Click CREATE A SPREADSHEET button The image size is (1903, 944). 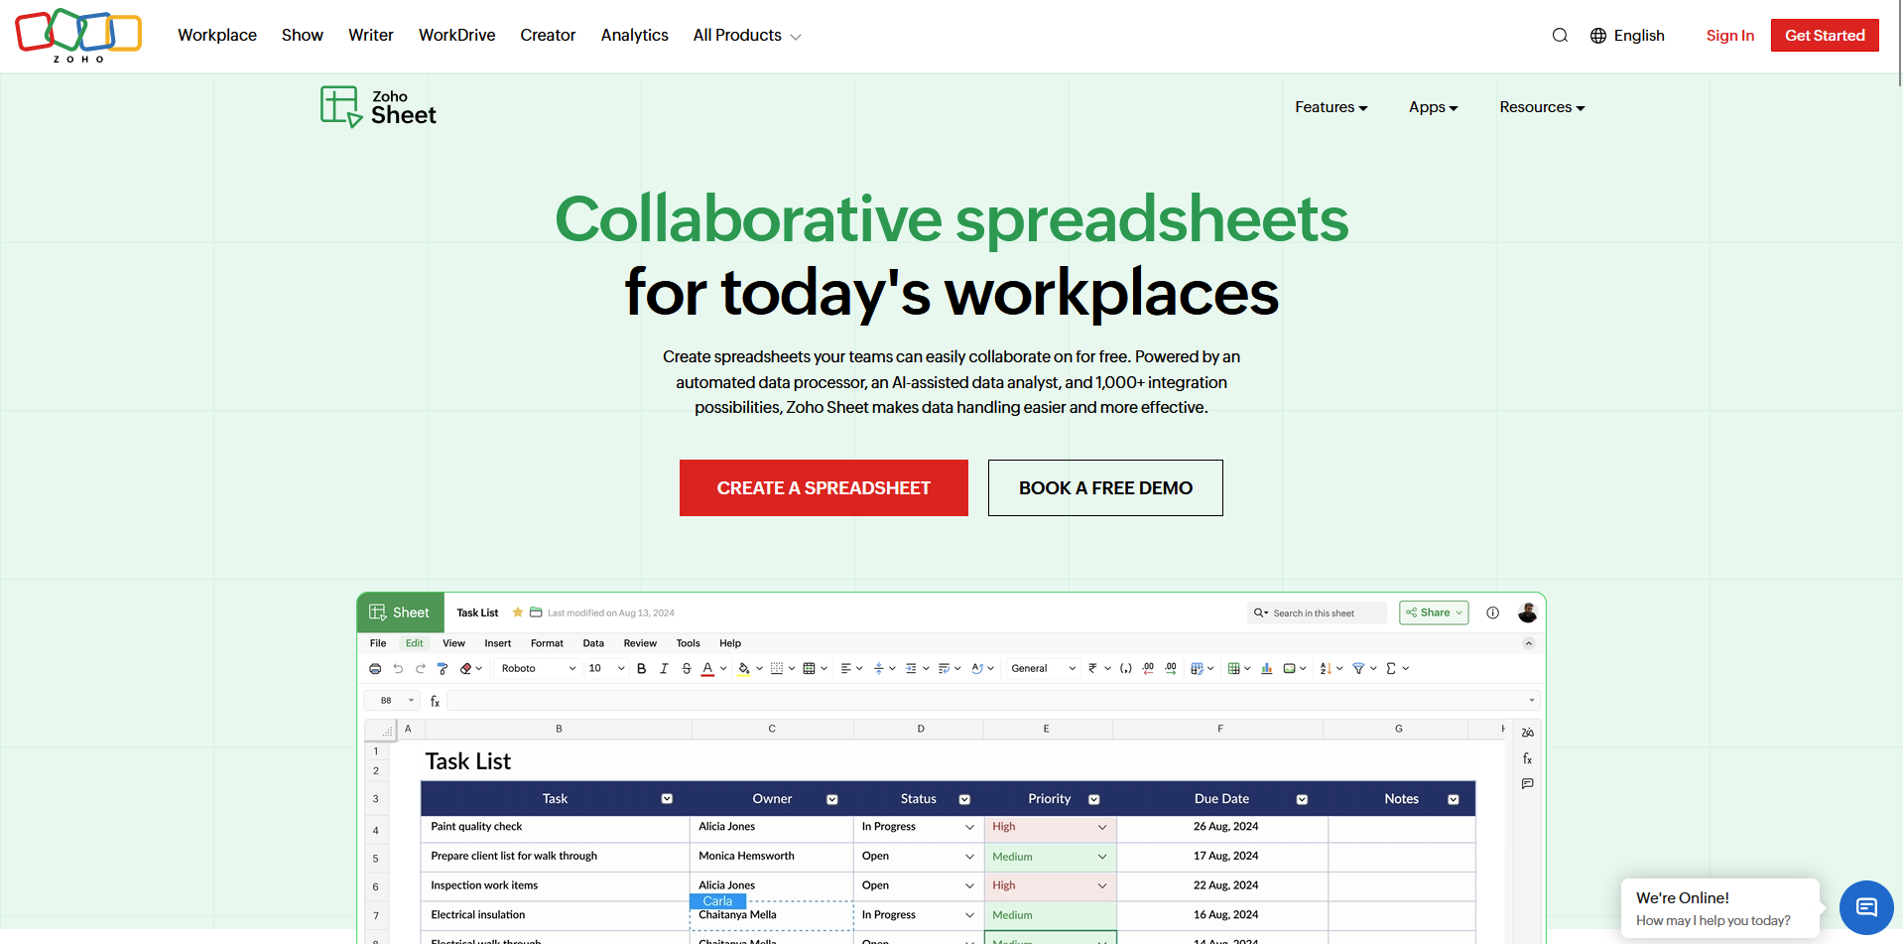coord(824,487)
